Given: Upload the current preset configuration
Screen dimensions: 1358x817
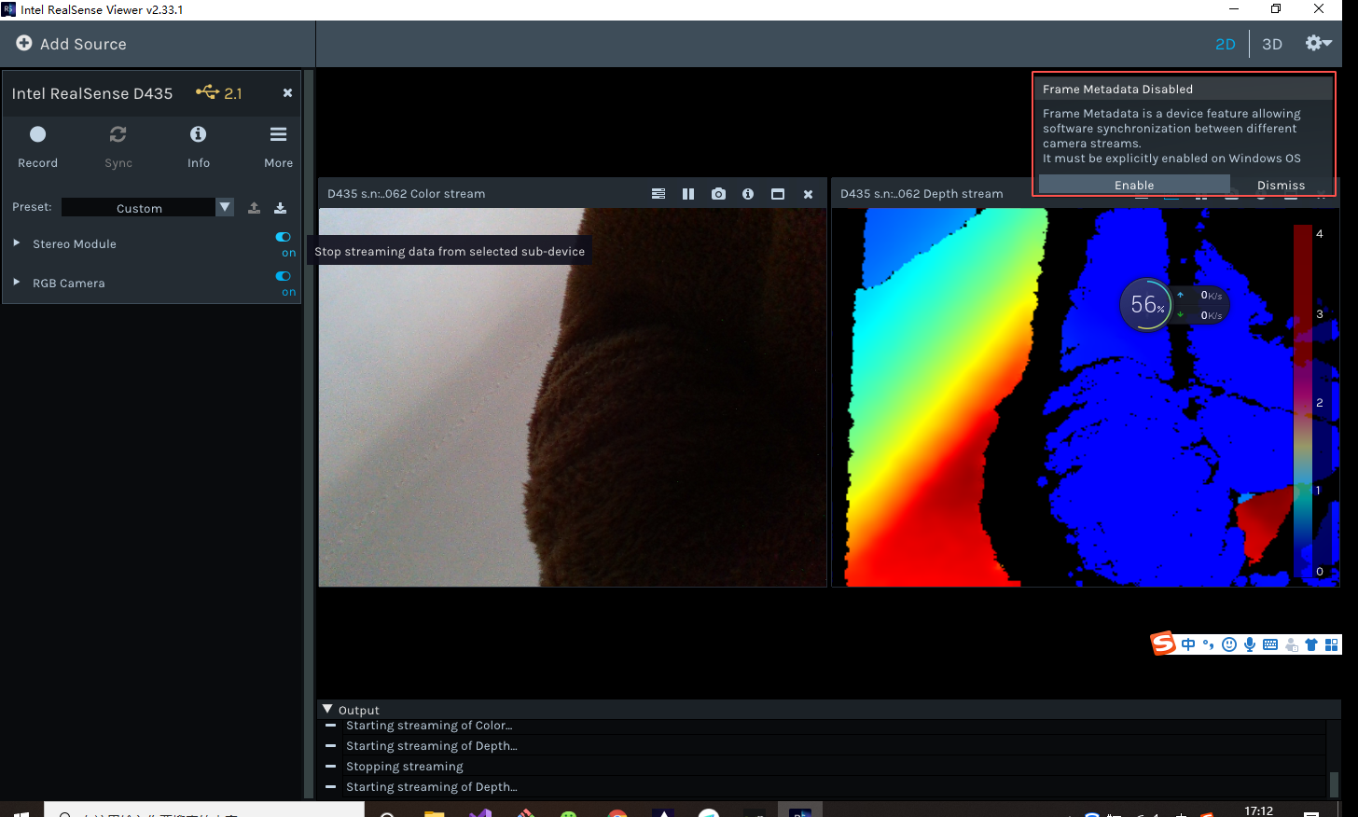Looking at the screenshot, I should [x=254, y=207].
